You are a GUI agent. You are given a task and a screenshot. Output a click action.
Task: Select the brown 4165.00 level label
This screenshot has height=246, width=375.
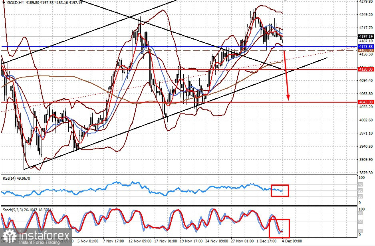[x=366, y=50]
